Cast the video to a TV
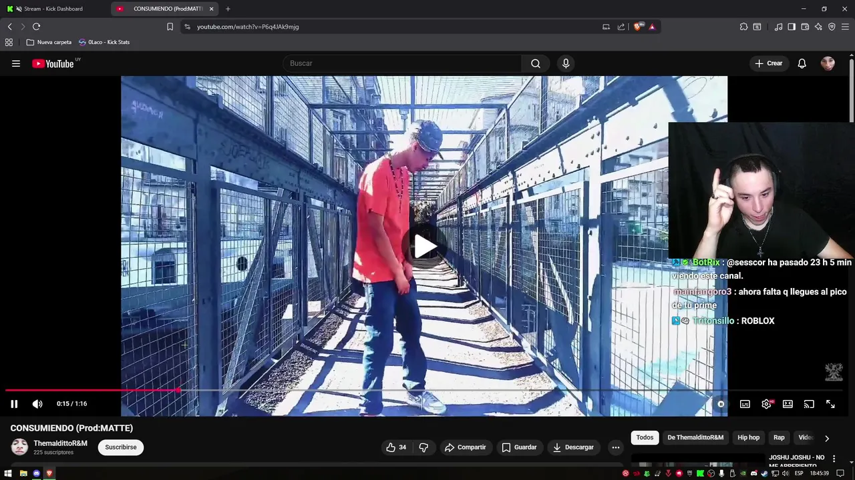 [809, 404]
